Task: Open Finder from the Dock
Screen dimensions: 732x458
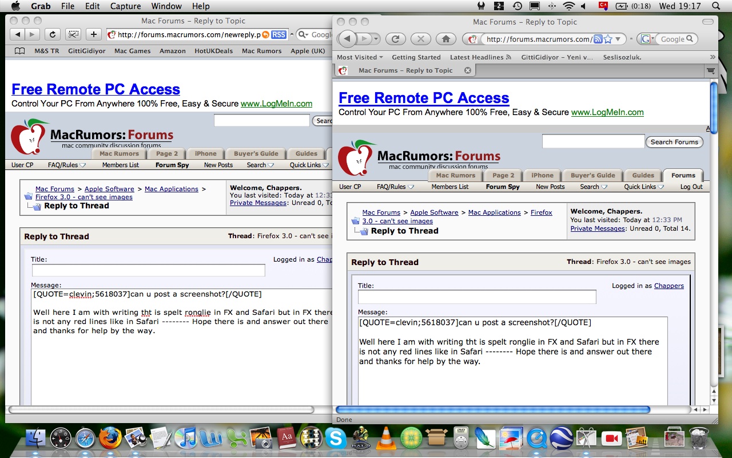Action: click(35, 438)
